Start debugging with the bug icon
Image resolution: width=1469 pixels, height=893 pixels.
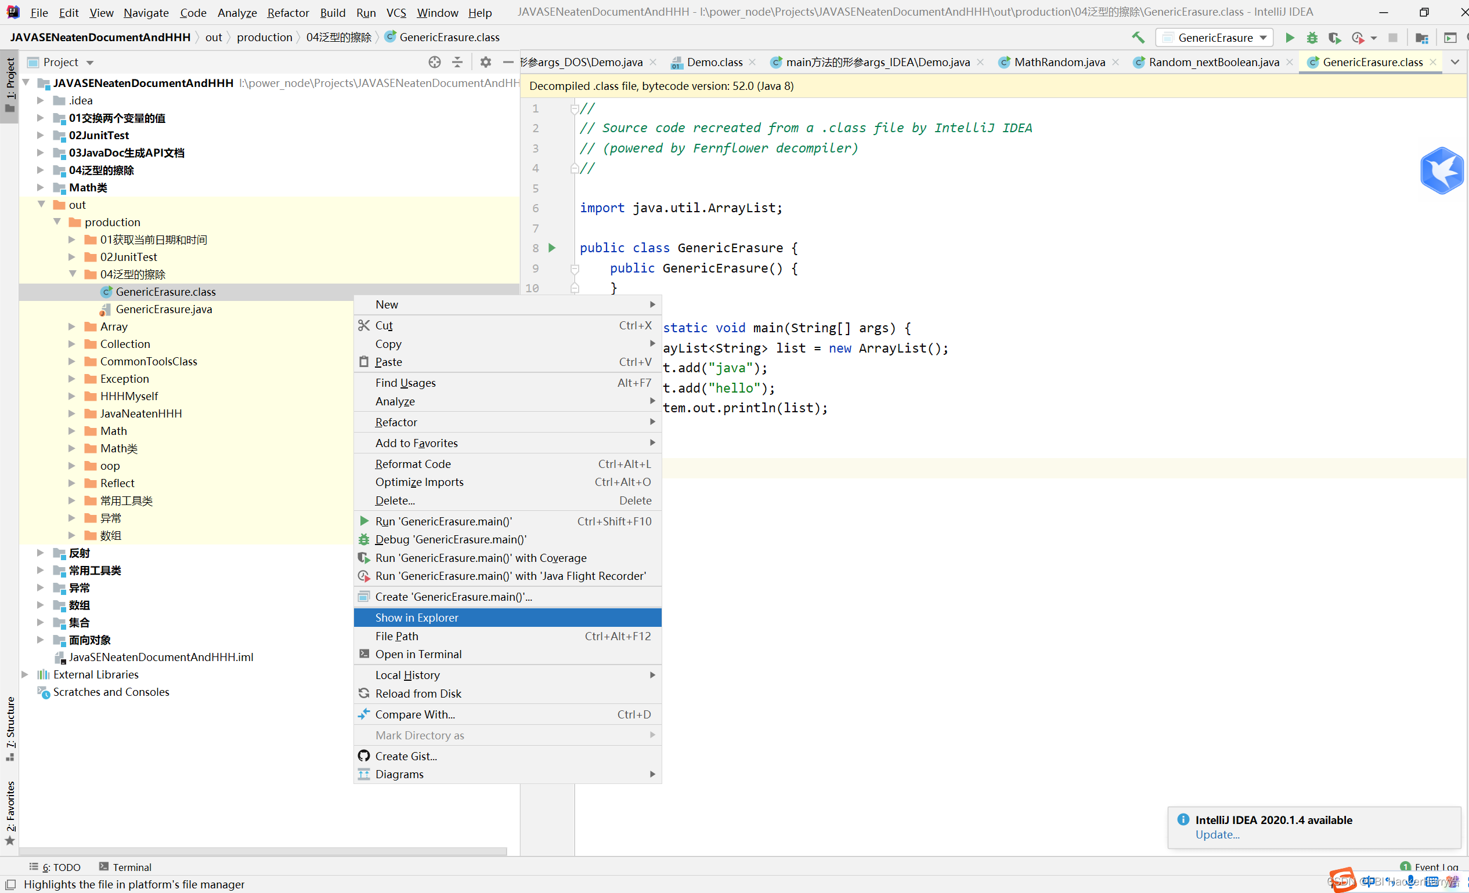[x=1312, y=38]
